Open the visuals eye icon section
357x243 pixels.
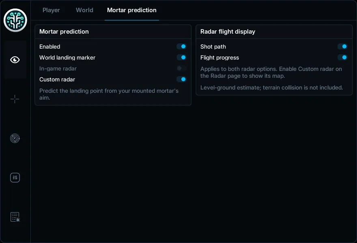coord(15,60)
